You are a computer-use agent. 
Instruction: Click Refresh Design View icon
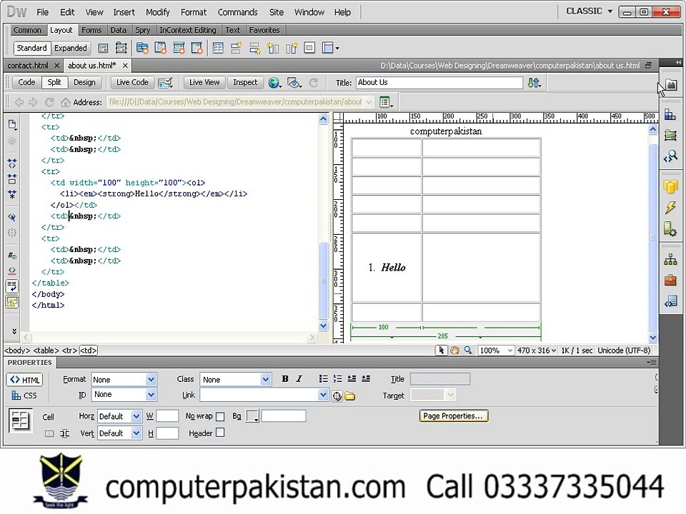[313, 83]
